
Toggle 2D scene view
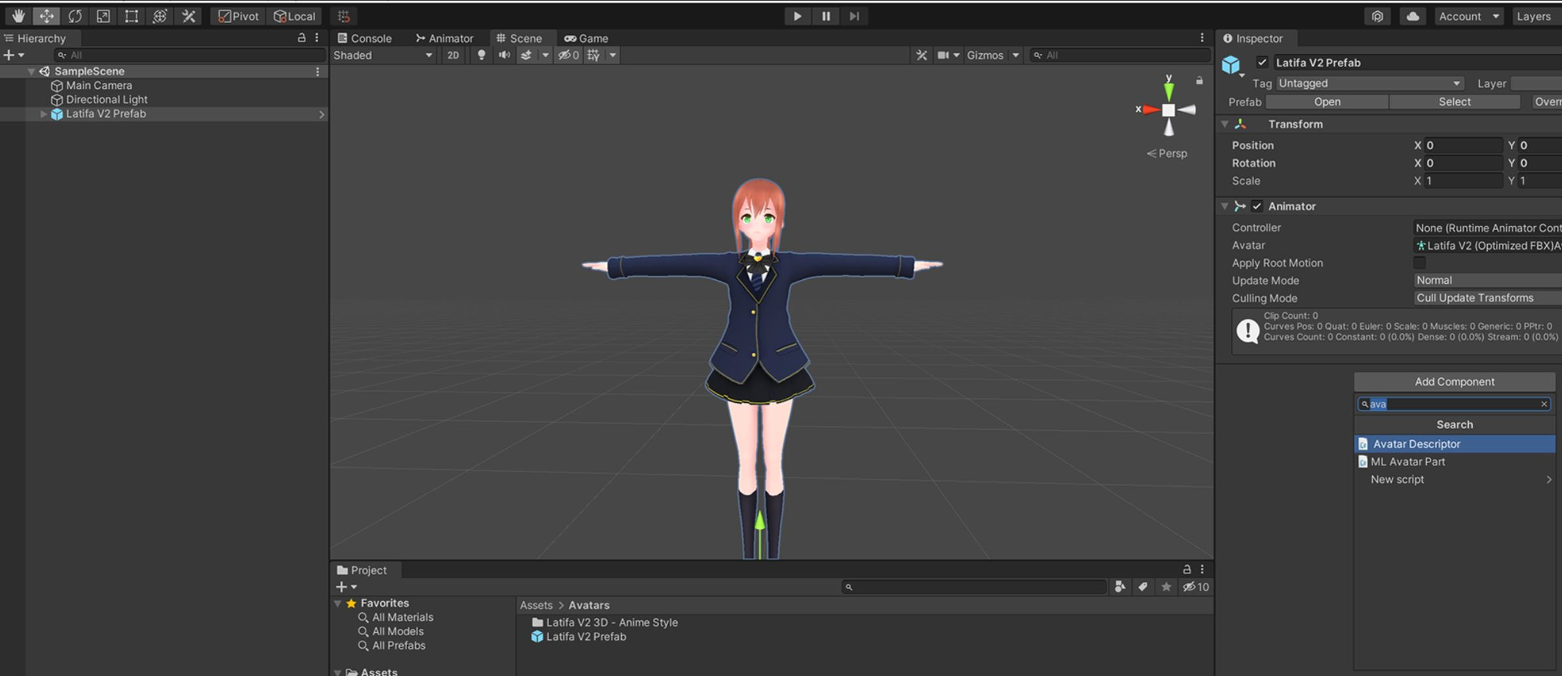tap(453, 55)
